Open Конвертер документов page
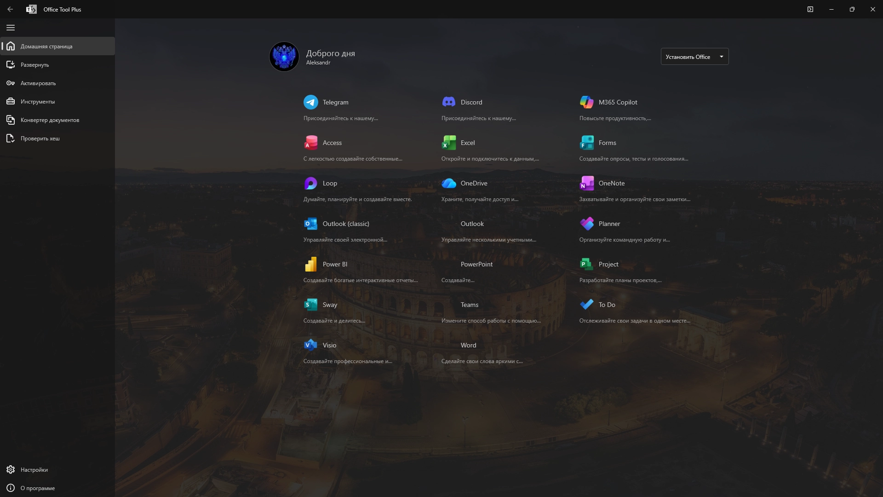 pos(50,120)
